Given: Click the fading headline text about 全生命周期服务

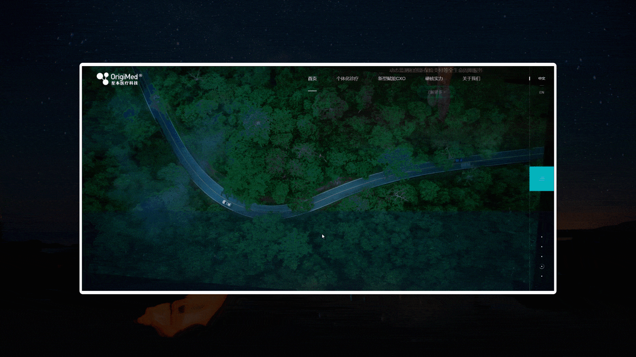Looking at the screenshot, I should (x=436, y=70).
